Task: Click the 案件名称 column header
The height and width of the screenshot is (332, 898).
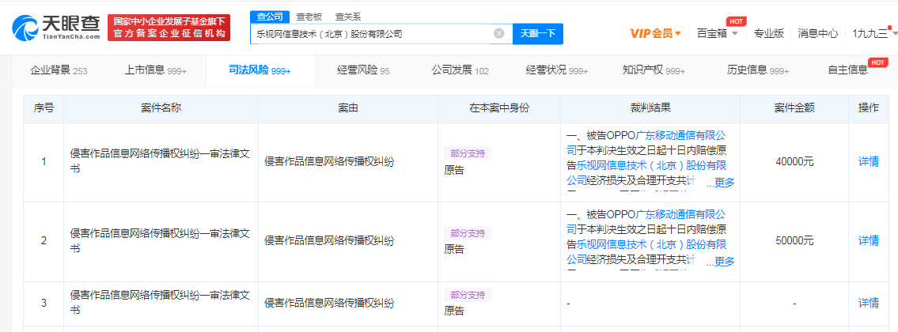Action: tap(161, 108)
